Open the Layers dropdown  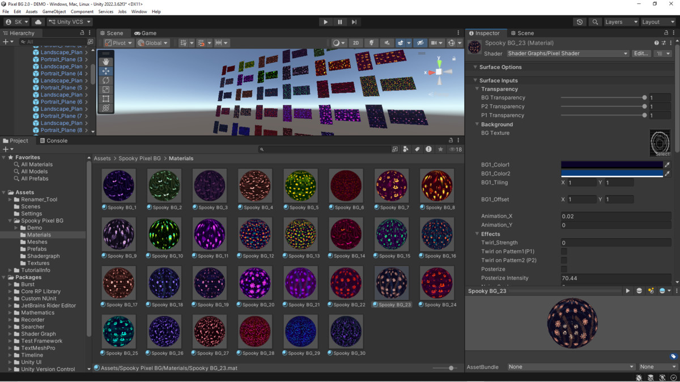pyautogui.click(x=620, y=22)
